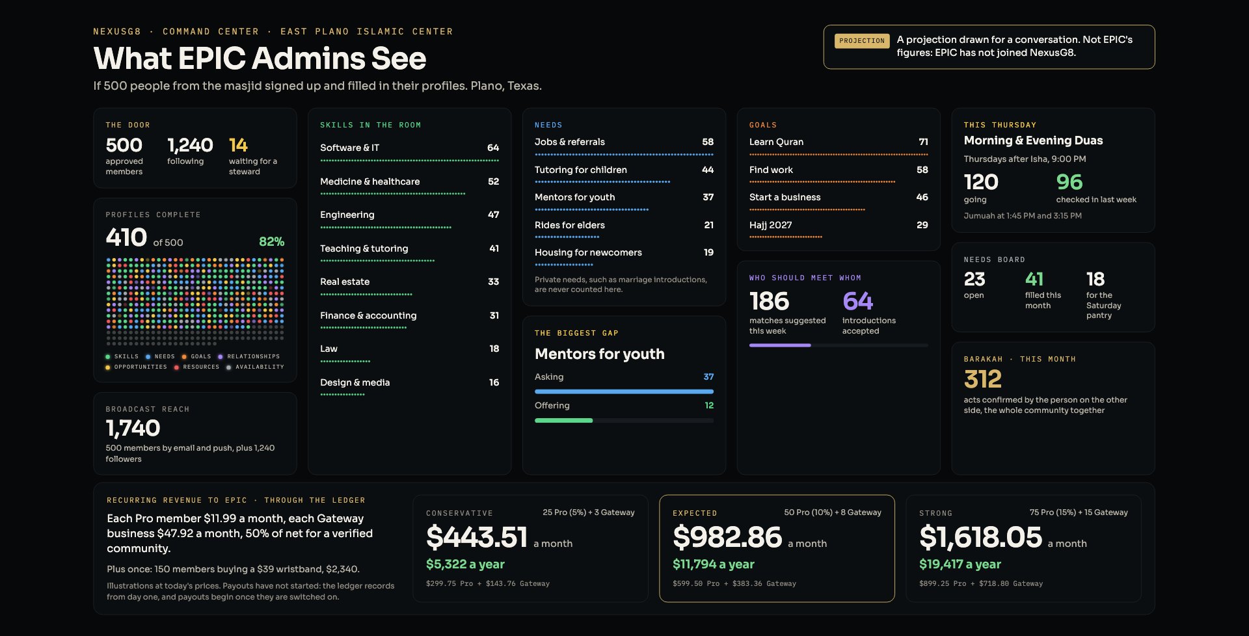Click the green "82%" profiles complete value
1249x636 pixels.
[272, 242]
